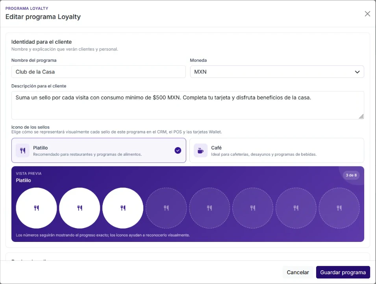The height and width of the screenshot is (284, 376).
Task: Click the seventh empty stamp in preview
Action: coord(296,208)
